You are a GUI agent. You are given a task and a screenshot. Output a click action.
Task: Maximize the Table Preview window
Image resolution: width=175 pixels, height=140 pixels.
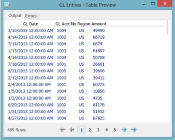(153, 3)
